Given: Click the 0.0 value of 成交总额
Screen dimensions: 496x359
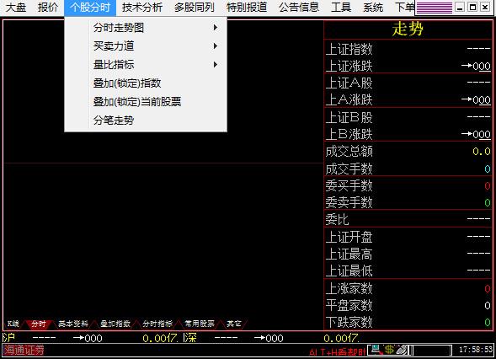Looking at the screenshot, I should click(482, 152).
